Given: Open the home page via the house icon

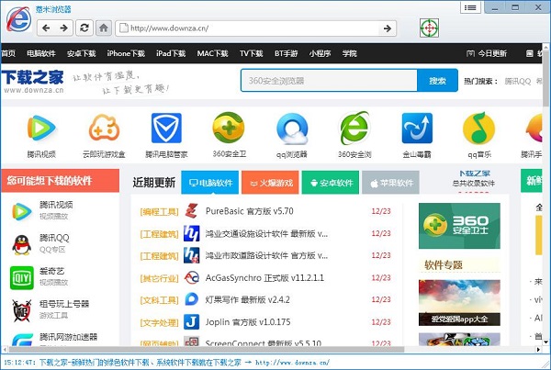Looking at the screenshot, I should coord(104,28).
